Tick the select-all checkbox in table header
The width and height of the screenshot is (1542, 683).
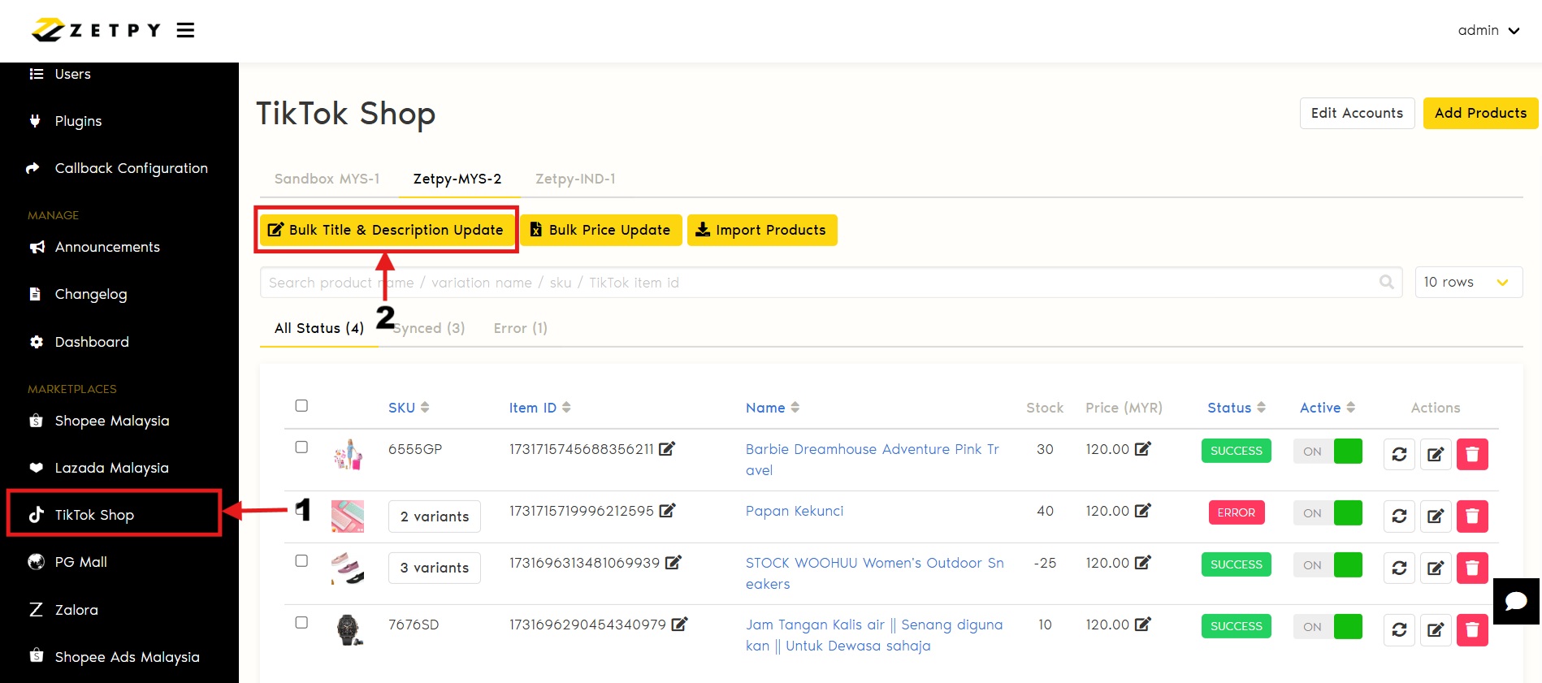tap(301, 405)
